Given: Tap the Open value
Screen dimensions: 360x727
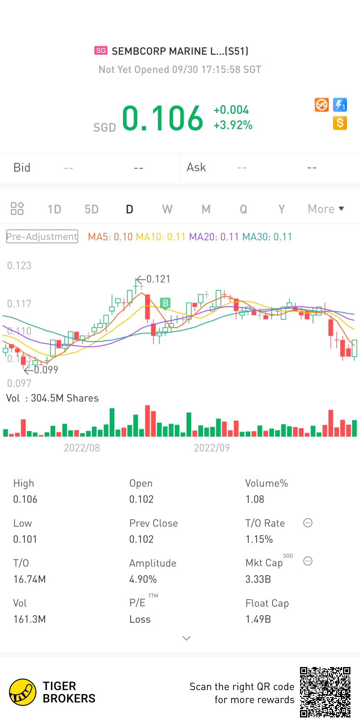Looking at the screenshot, I should (141, 499).
